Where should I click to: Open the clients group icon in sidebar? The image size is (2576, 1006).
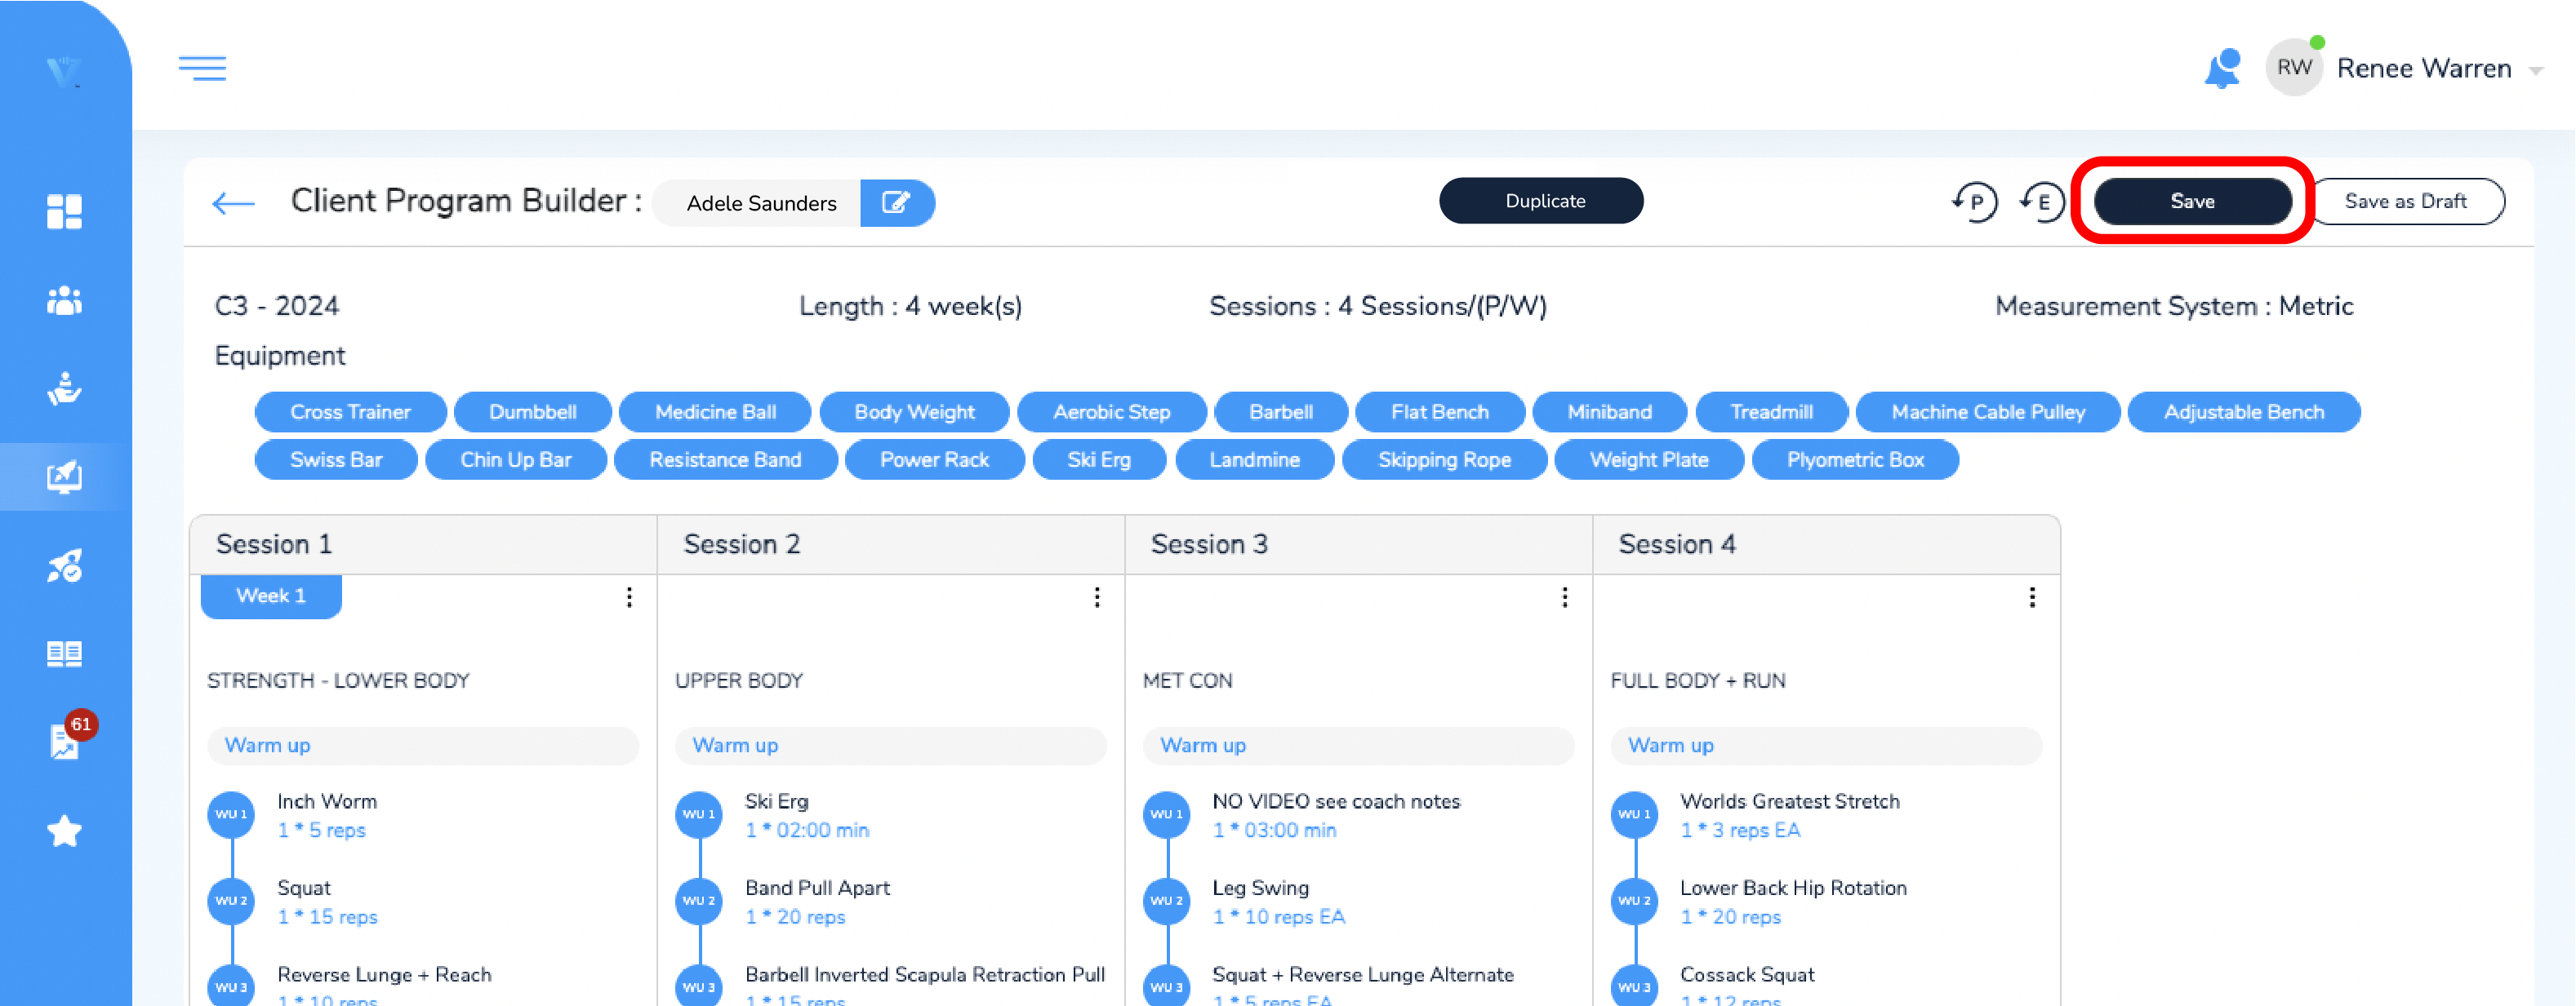click(64, 299)
